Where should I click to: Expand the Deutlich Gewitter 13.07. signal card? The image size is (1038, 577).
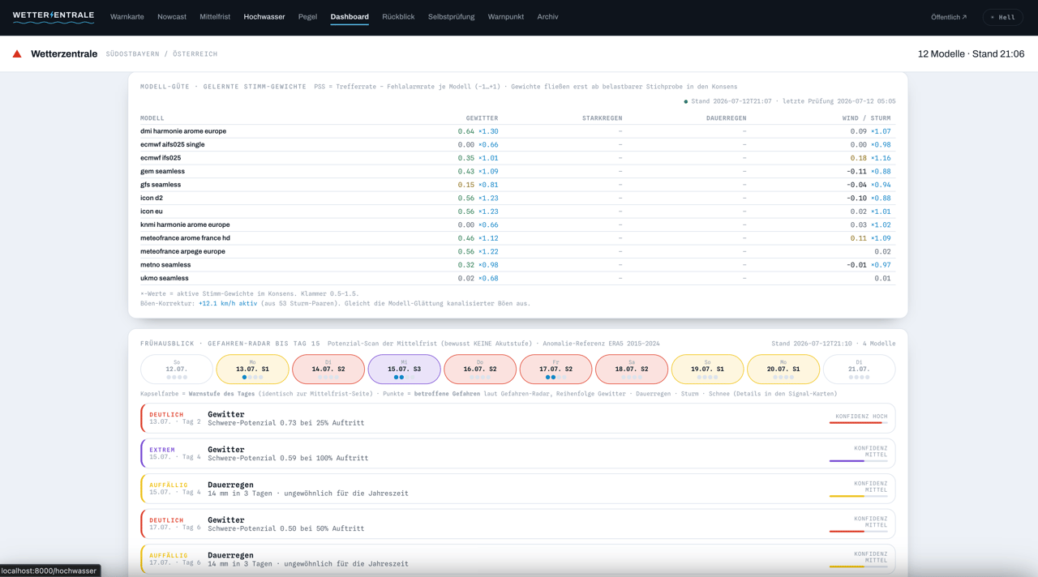517,418
